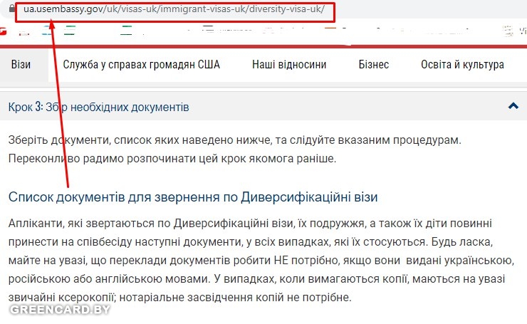The height and width of the screenshot is (324, 527).
Task: Open the dark bookmark icon mid bookmarks bar
Action: [208, 30]
